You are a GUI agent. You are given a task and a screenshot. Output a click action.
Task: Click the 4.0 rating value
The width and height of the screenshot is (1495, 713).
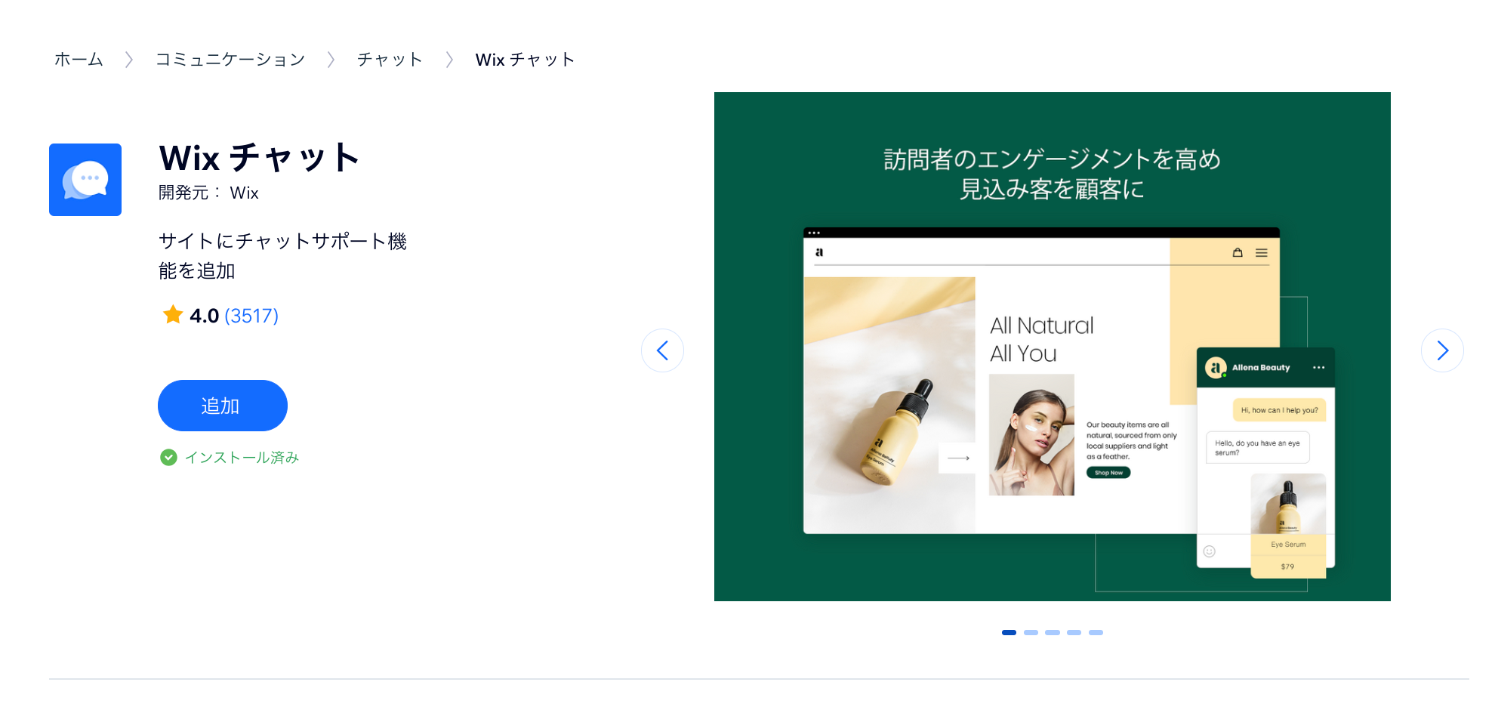click(x=204, y=316)
